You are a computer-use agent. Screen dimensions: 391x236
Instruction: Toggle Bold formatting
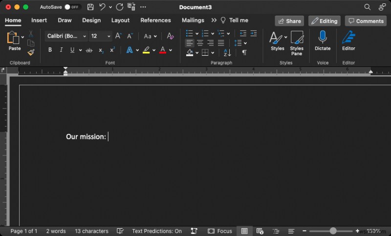coord(50,50)
